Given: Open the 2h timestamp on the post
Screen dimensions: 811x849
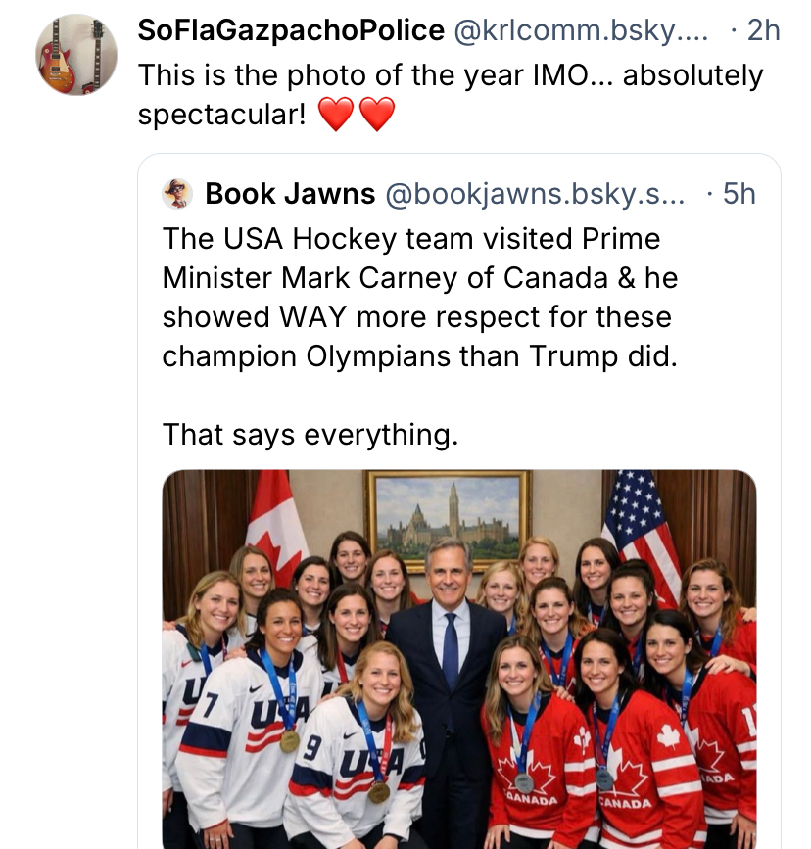Looking at the screenshot, I should tap(763, 30).
